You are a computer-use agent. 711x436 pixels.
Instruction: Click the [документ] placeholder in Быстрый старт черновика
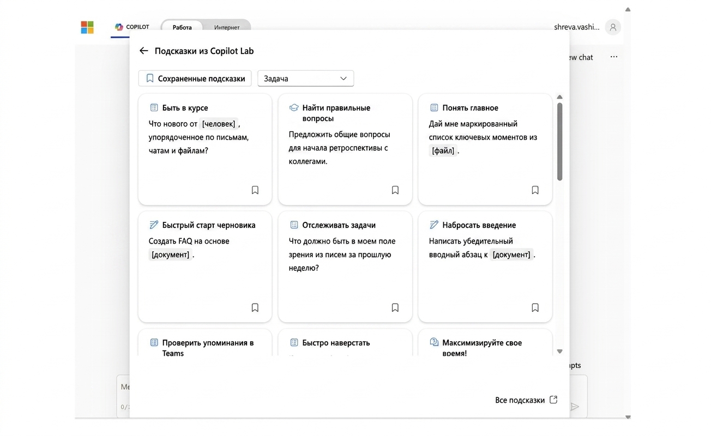click(x=170, y=255)
